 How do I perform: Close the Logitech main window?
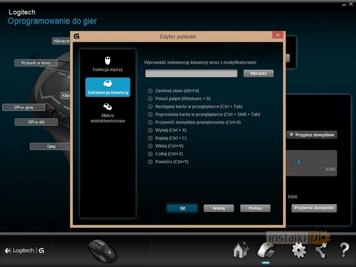click(x=351, y=4)
